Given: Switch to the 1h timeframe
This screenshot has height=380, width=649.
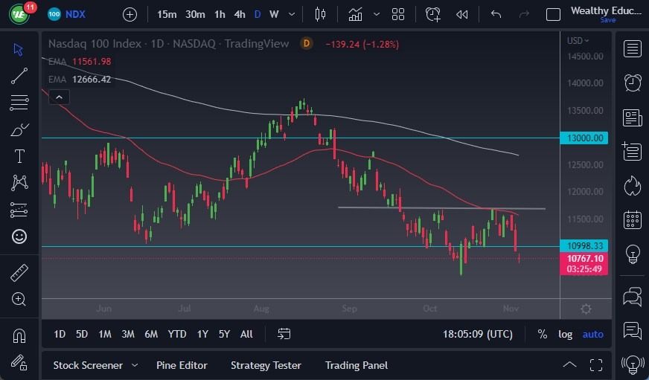Looking at the screenshot, I should tap(220, 15).
